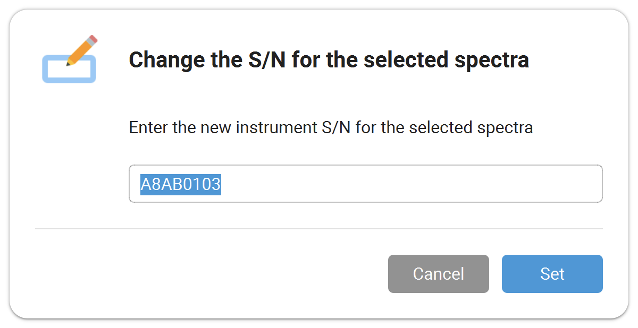638x328 pixels.
Task: Click the "Cancel" label text
Action: coord(439,274)
